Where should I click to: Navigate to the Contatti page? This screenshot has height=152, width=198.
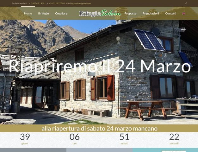pos(170,13)
